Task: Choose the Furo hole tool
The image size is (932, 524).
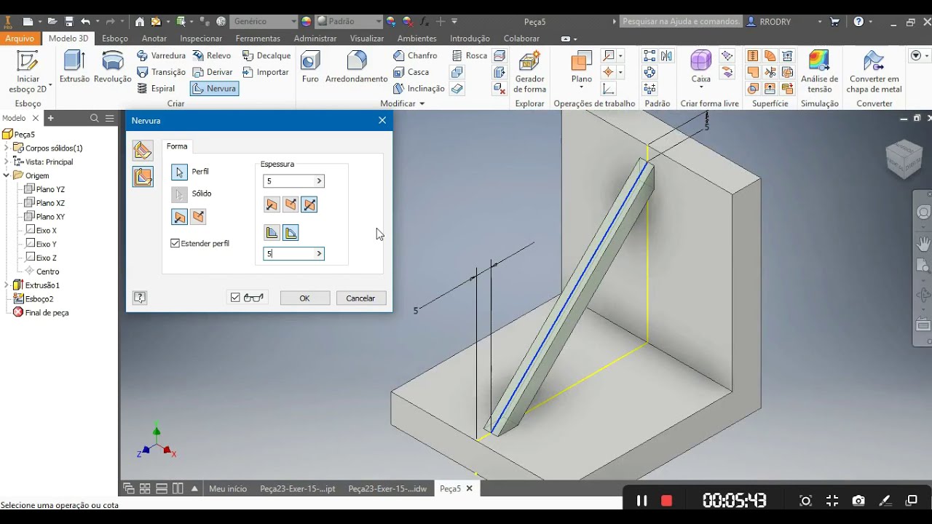Action: [310, 67]
